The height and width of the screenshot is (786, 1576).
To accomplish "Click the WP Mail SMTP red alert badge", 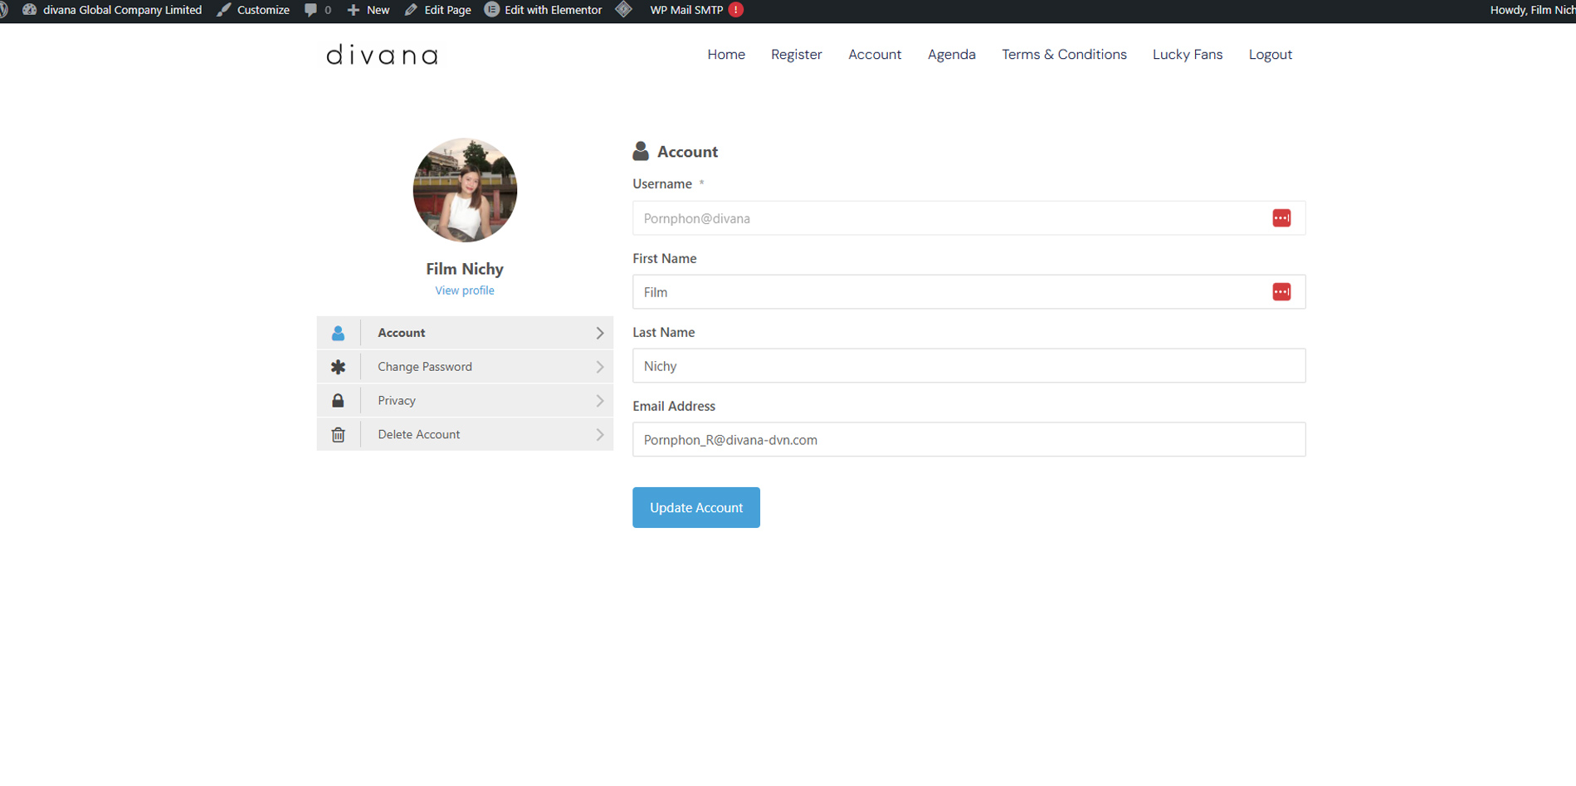I will (x=735, y=10).
